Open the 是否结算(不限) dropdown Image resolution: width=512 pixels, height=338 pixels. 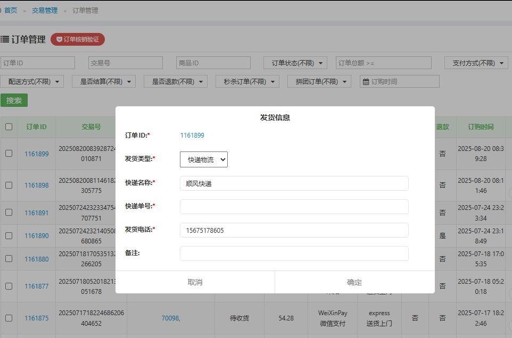104,81
